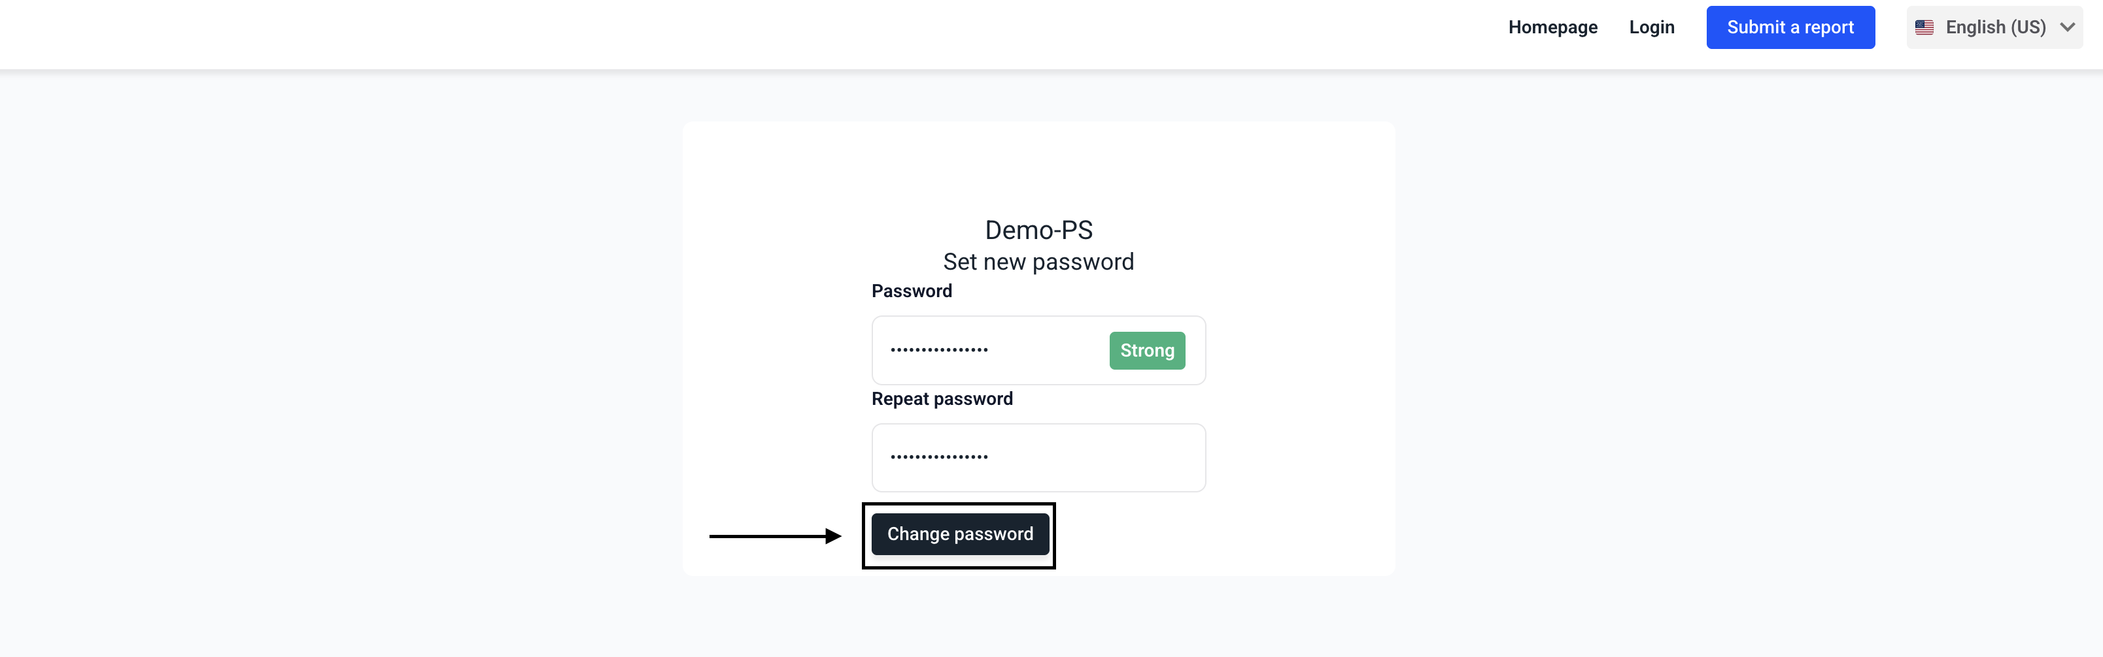Viewport: 2103px width, 657px height.
Task: Click empty header area left of Homepage
Action: pos(735,33)
